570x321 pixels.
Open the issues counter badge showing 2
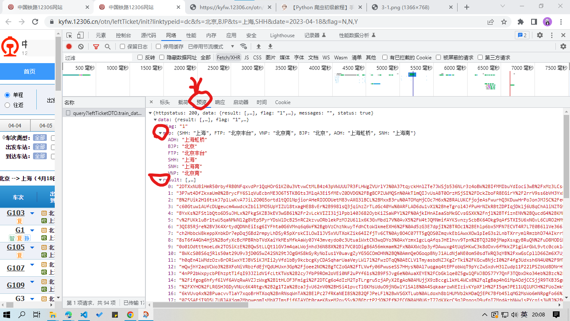click(522, 36)
